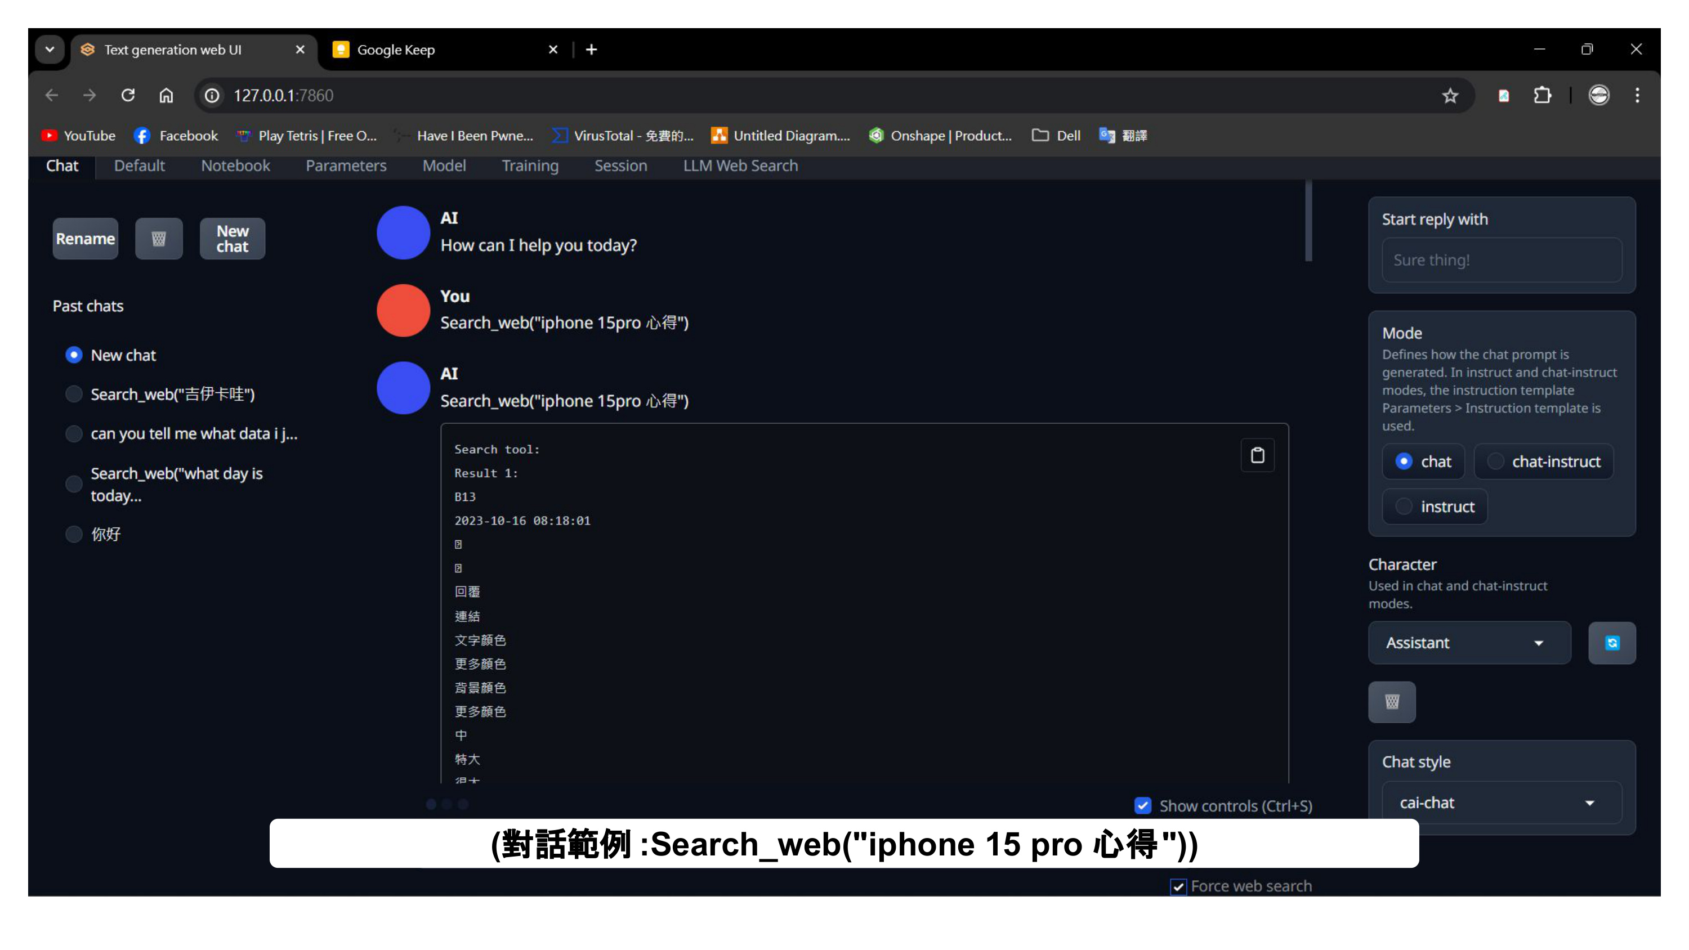This screenshot has height=950, width=1689.
Task: Select past chat 'can you tell me what data'
Action: [182, 433]
